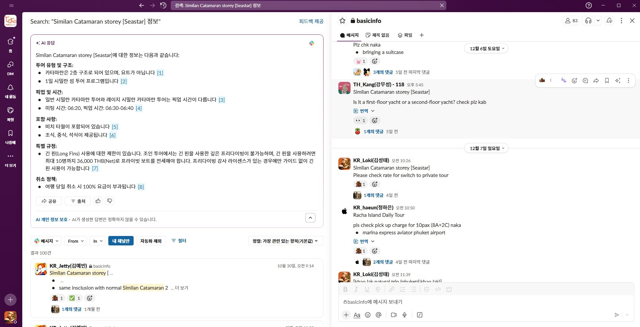Mention someone with @ icon
The image size is (640, 327).
click(379, 315)
